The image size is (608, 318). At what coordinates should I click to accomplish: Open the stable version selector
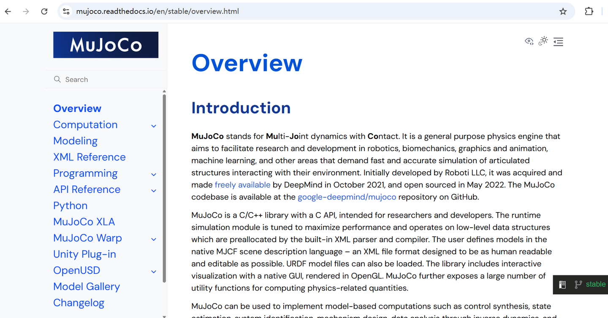tap(595, 284)
